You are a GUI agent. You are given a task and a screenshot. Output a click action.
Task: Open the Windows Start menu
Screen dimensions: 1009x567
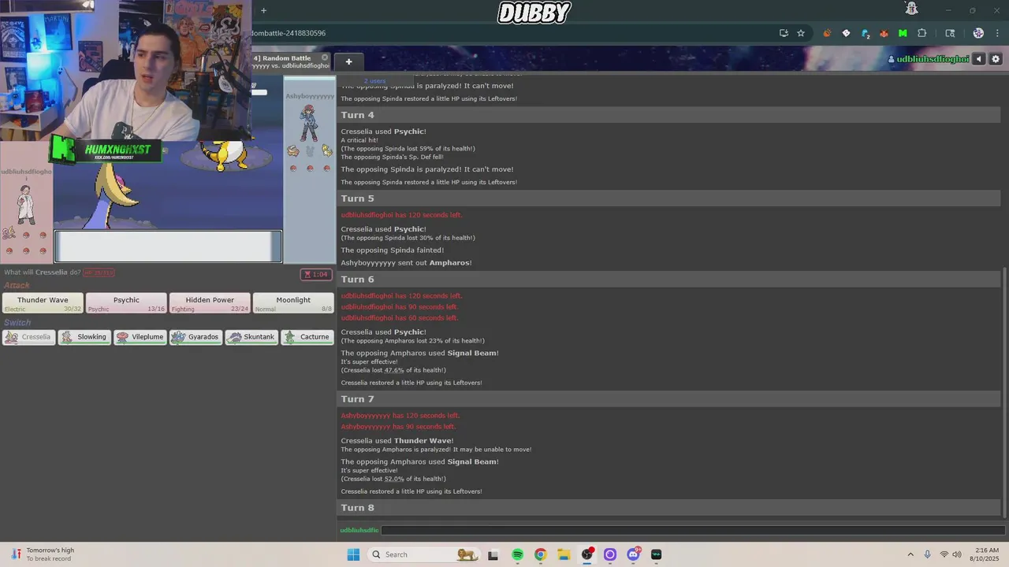[x=353, y=554]
